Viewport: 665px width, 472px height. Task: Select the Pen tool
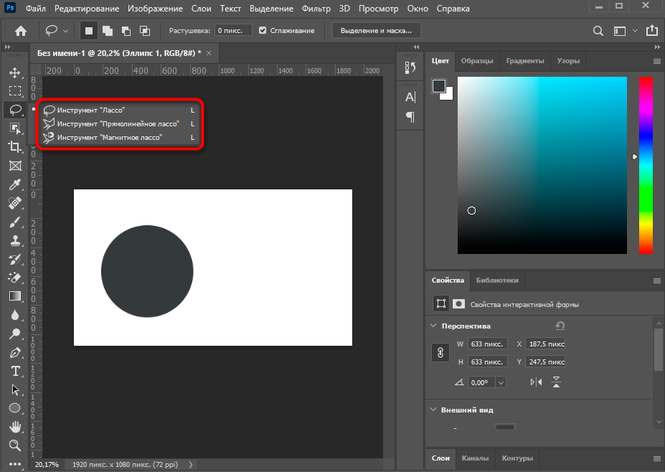tap(14, 352)
